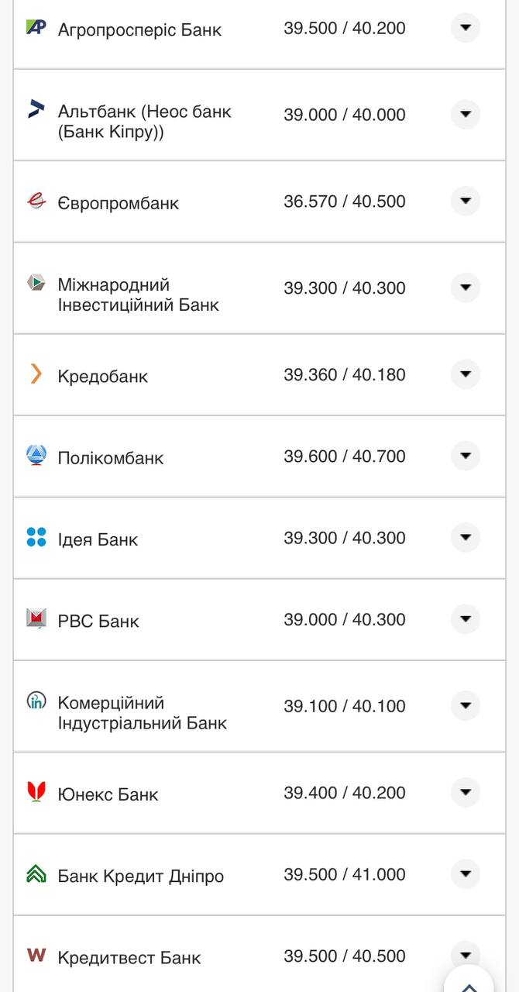
Task: Click the Європромбанк logo icon
Action: click(x=36, y=201)
